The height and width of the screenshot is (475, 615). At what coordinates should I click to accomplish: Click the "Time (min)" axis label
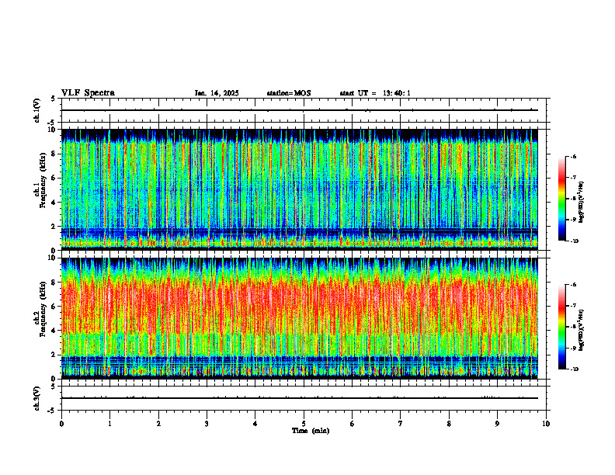(x=311, y=431)
